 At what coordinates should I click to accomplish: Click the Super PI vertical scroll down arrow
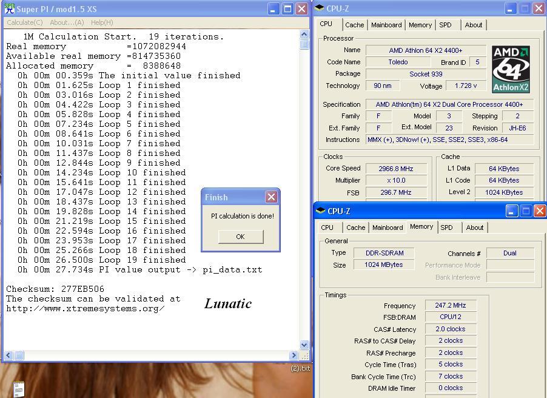(x=304, y=345)
